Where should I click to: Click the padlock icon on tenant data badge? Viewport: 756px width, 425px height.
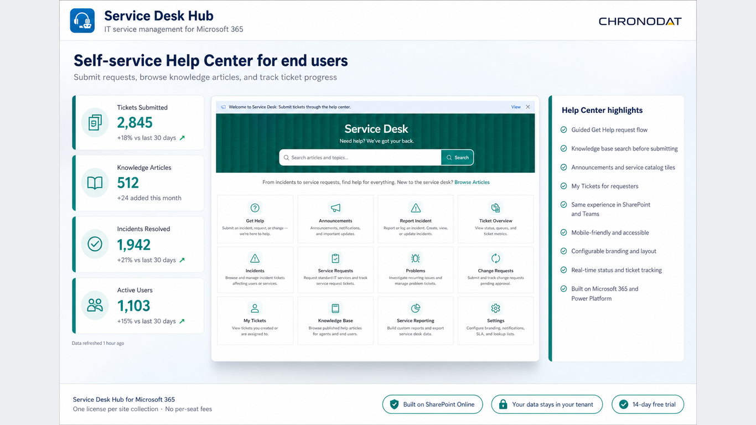click(x=503, y=405)
